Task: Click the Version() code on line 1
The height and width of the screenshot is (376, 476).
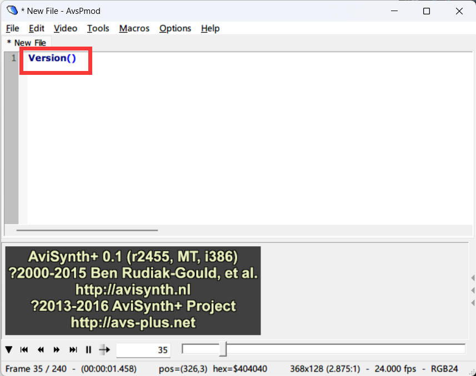Action: (52, 58)
